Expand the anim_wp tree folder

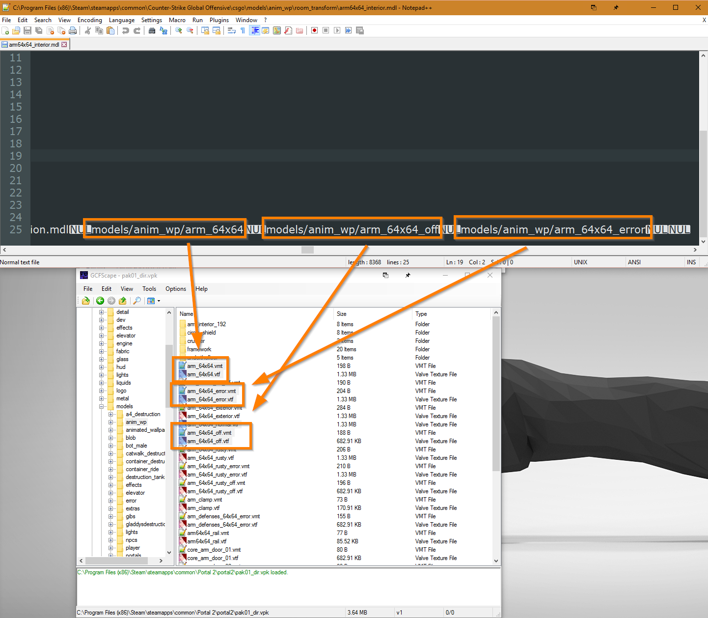111,422
